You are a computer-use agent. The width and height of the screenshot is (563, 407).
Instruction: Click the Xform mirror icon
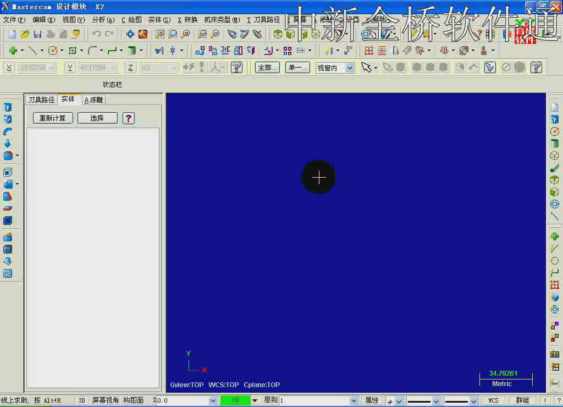click(x=225, y=51)
